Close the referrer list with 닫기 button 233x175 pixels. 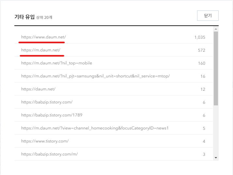[x=208, y=16]
